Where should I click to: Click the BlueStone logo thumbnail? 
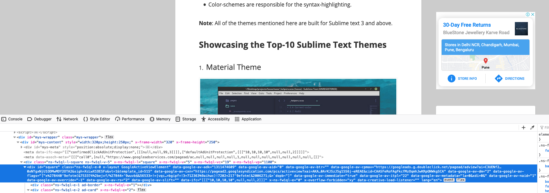(521, 29)
